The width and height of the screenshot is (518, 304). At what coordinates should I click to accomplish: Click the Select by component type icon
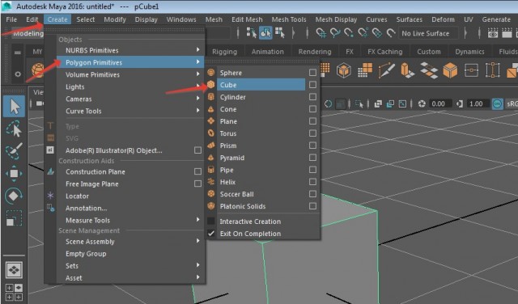coord(280,33)
